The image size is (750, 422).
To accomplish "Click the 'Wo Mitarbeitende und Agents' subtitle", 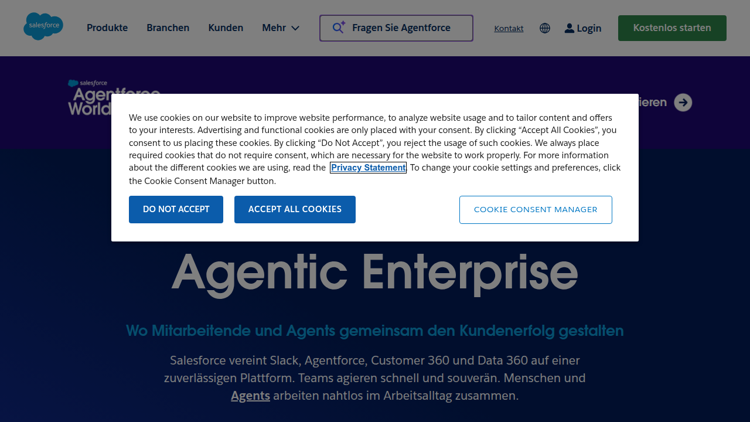I will pyautogui.click(x=375, y=331).
